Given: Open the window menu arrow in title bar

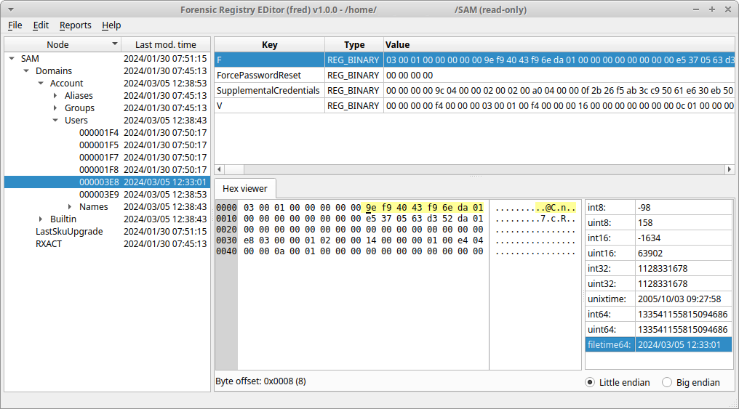Looking at the screenshot, I should [10, 9].
